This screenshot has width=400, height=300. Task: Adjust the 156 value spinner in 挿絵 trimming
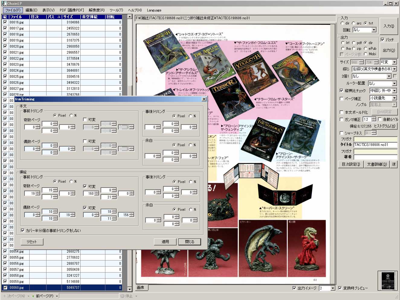point(131,215)
